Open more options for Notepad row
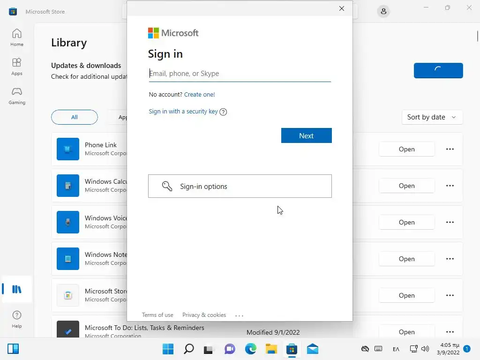480x360 pixels. (x=450, y=259)
